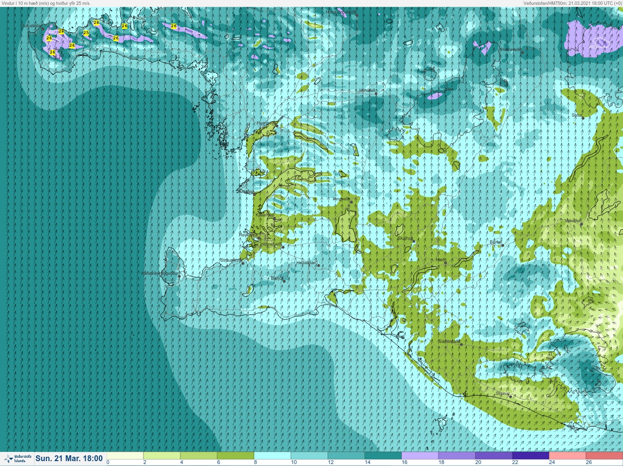The image size is (623, 466).
Task: Click the Vatnsfell station label
Action: [573, 221]
